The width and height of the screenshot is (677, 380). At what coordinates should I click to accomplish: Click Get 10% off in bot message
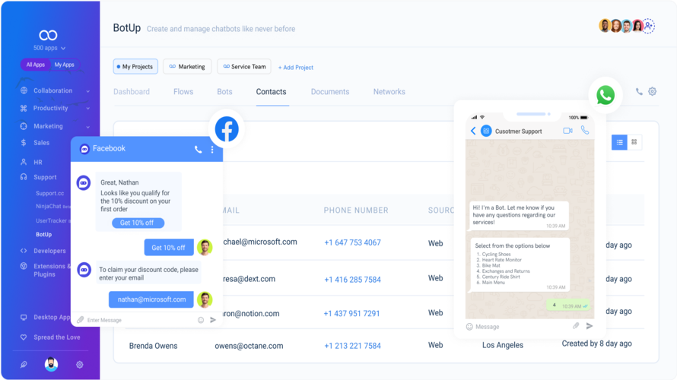click(138, 223)
